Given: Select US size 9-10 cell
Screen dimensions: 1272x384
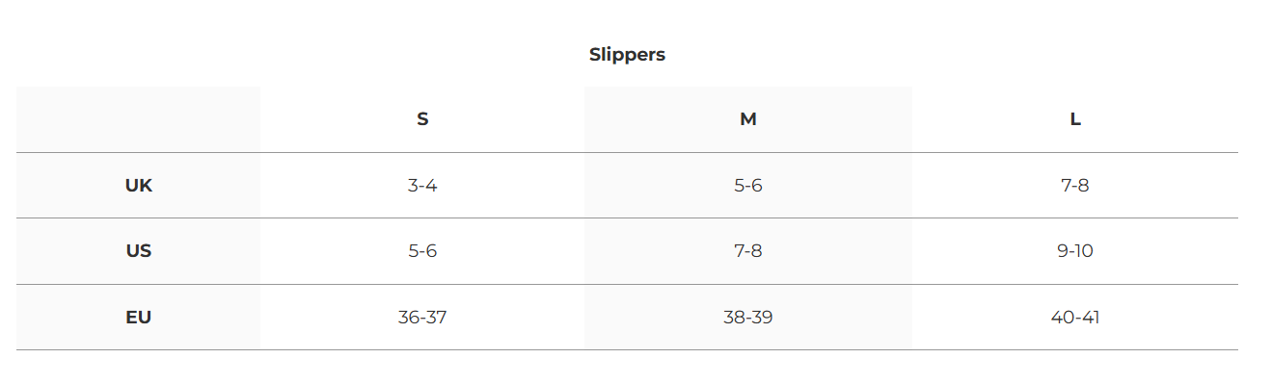Looking at the screenshot, I should point(1075,251).
